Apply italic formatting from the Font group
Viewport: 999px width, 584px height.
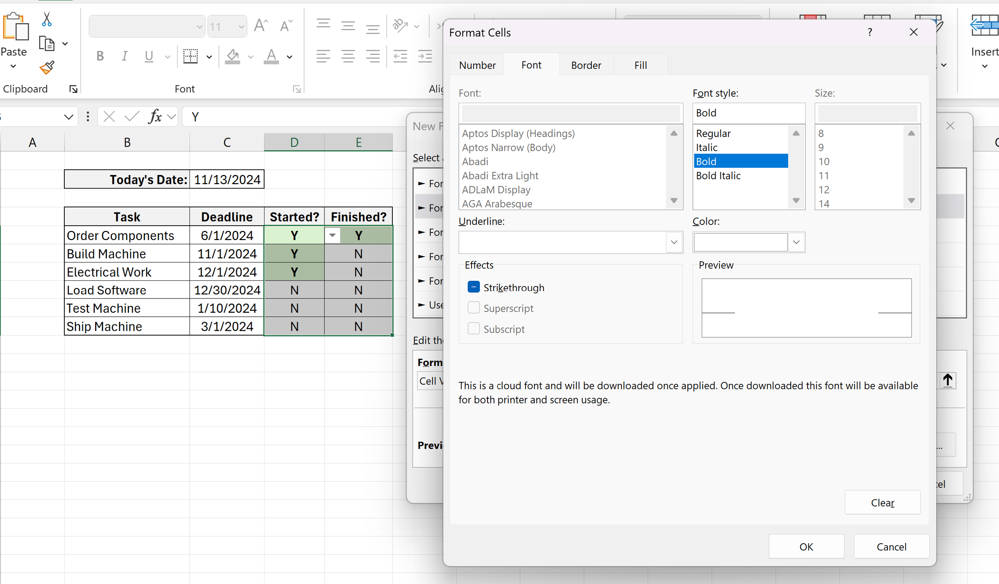pos(124,56)
